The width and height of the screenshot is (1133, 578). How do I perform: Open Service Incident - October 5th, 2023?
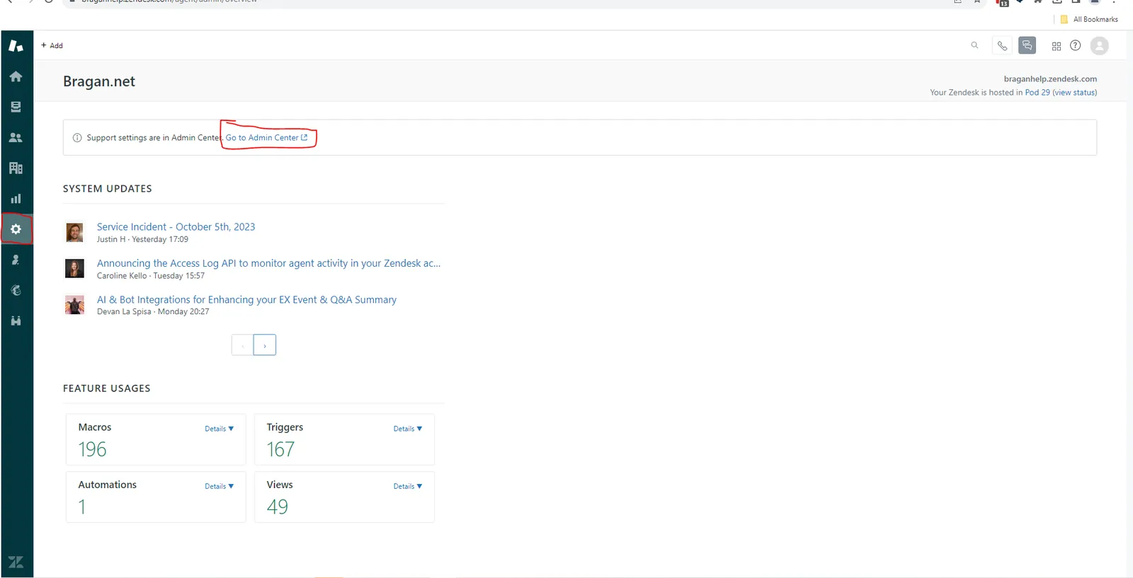(176, 226)
